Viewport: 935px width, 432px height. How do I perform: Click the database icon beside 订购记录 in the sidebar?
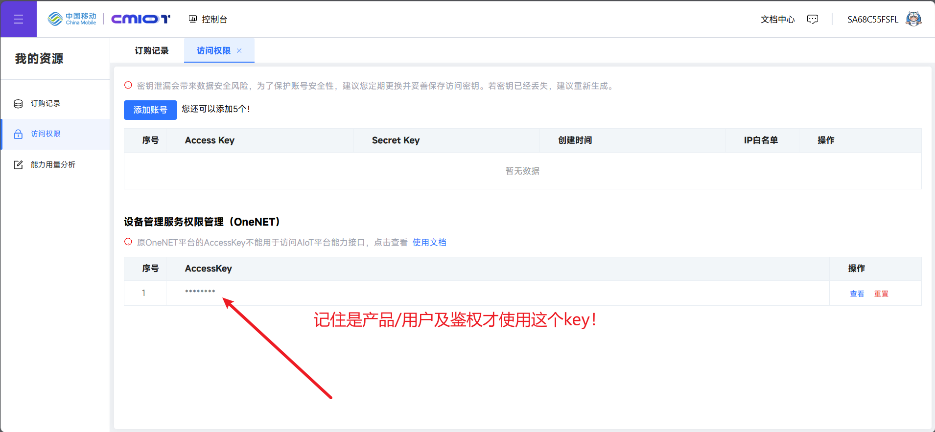coord(18,104)
